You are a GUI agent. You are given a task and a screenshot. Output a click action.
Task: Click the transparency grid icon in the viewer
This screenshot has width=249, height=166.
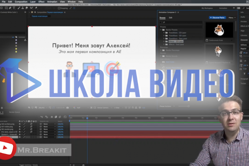coord(95,108)
